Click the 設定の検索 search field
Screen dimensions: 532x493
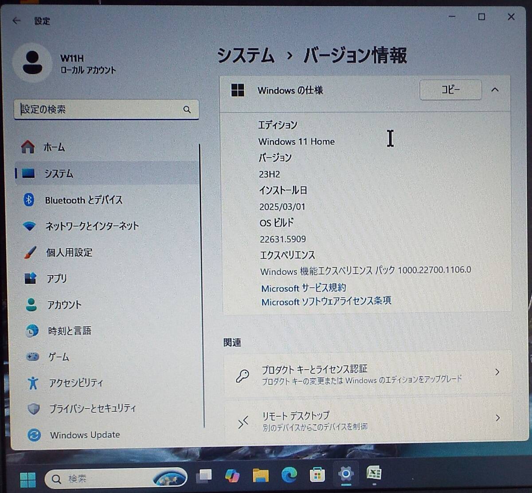[x=106, y=109]
